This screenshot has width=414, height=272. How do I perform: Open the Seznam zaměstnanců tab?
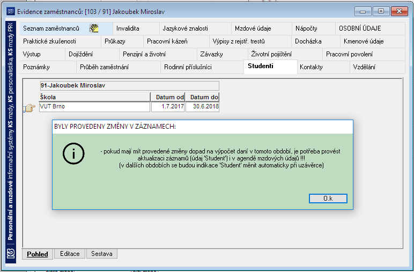coord(66,28)
